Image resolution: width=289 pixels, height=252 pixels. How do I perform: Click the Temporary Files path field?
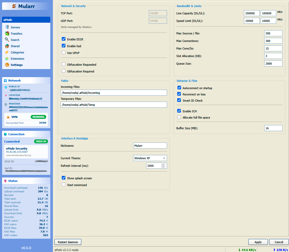pos(114,105)
